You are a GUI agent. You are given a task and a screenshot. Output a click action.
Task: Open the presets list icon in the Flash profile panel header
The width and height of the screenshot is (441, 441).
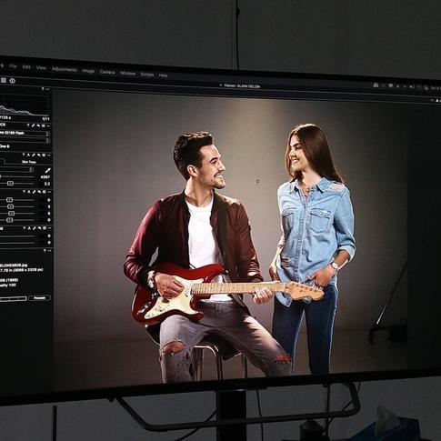click(44, 125)
